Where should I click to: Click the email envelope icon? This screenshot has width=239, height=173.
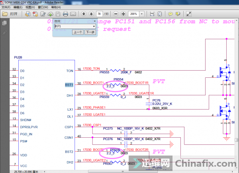73,14
